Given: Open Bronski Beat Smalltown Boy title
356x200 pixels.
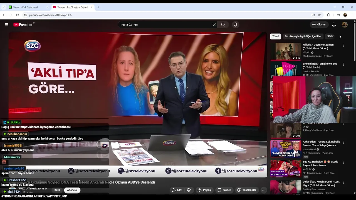Looking at the screenshot, I should point(320,66).
